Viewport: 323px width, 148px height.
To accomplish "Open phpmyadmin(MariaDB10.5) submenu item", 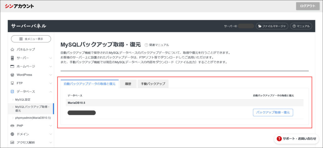I will 33,118.
